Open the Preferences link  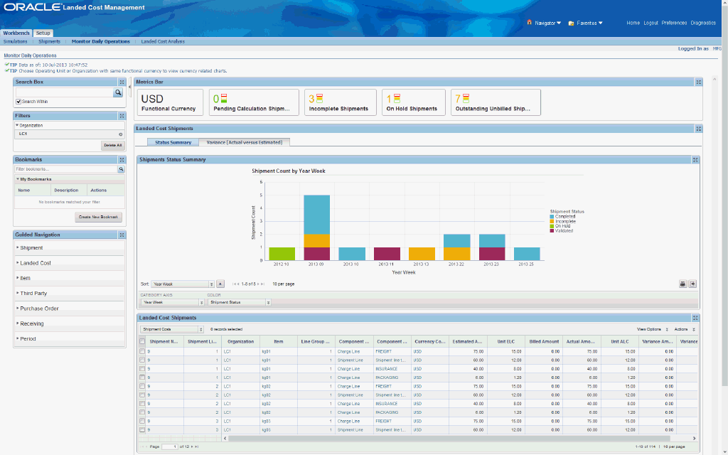coord(674,23)
